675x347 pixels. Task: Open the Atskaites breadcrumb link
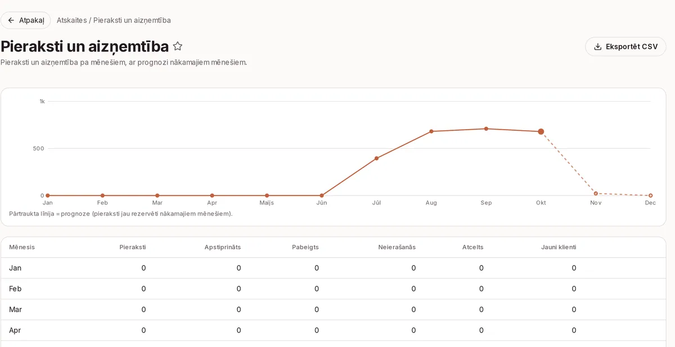coord(71,20)
